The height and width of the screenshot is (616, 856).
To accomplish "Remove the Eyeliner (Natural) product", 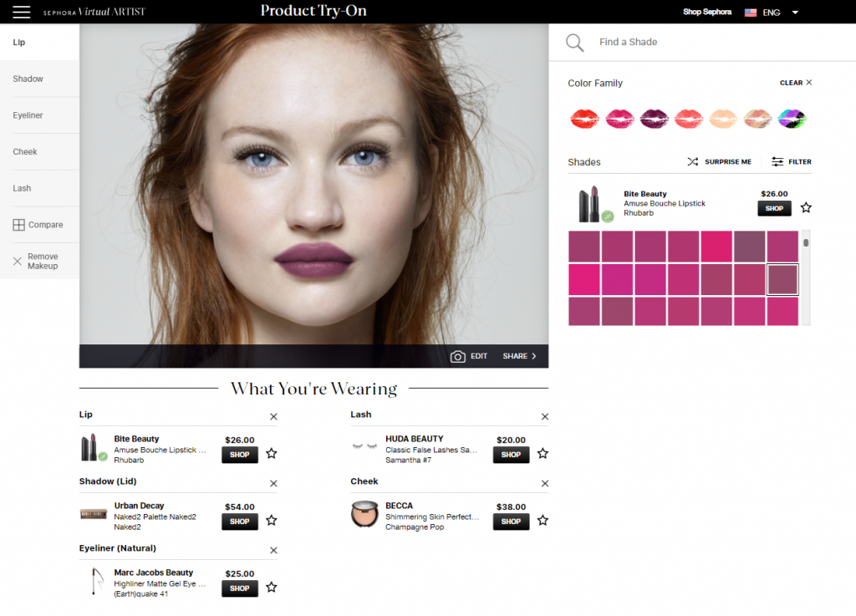I will pos(273,551).
